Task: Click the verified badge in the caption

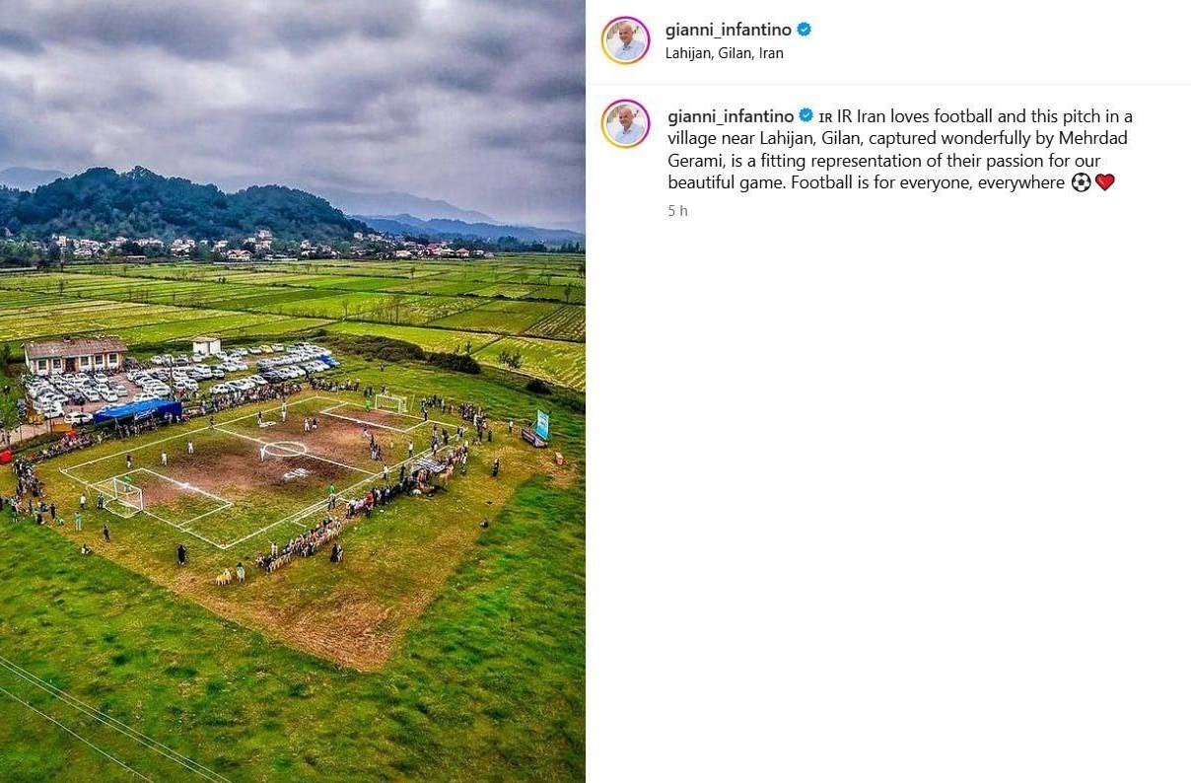Action: coord(806,115)
